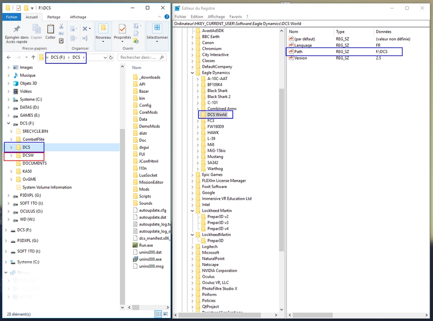Open address bar history dropdown
433x321 pixels.
(x=105, y=58)
